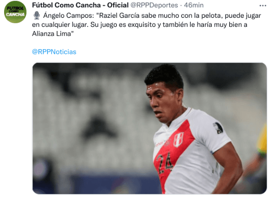
Task: Open the tweet's three-dot more options menu
Action: click(262, 6)
